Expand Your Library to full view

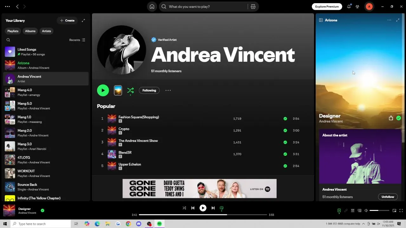click(83, 21)
